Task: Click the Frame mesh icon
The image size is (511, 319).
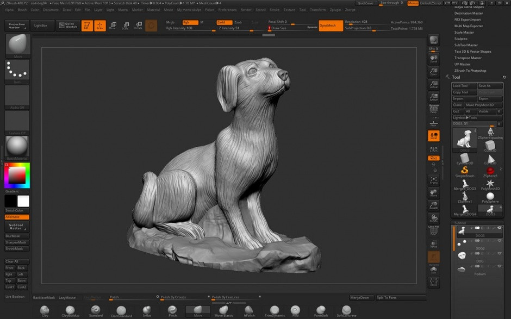Action: tap(433, 180)
